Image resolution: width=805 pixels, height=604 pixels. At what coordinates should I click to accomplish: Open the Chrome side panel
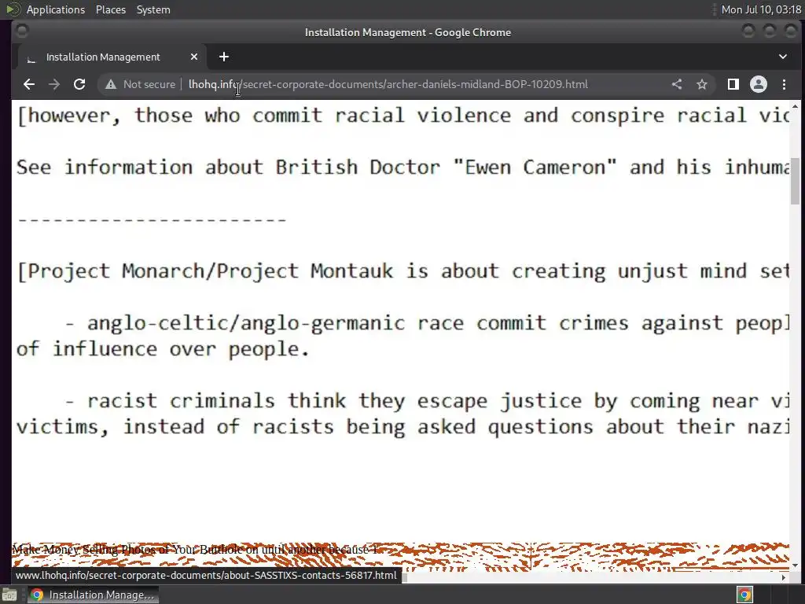(x=733, y=84)
